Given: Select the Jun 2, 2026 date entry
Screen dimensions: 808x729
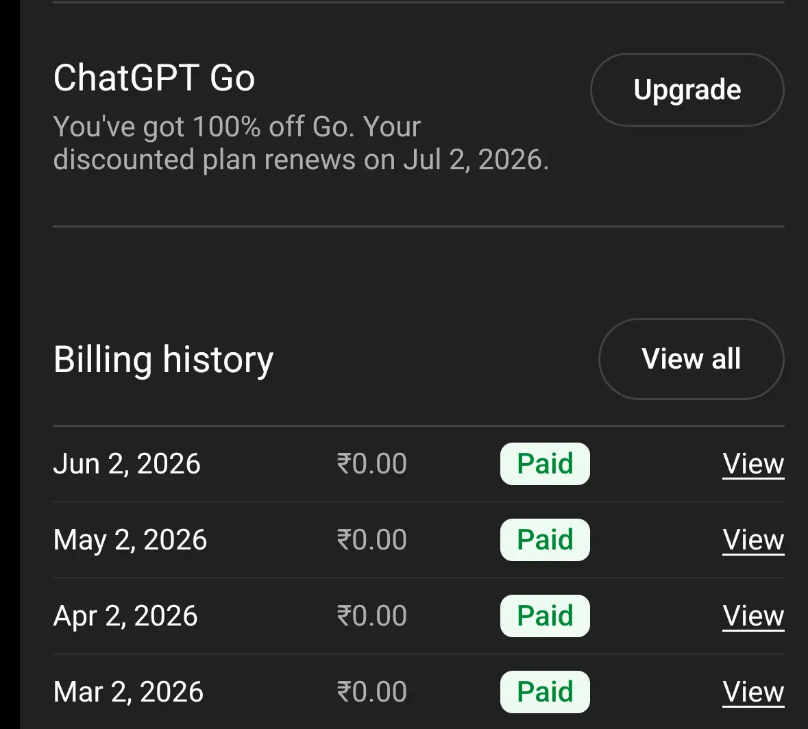Looking at the screenshot, I should (127, 464).
